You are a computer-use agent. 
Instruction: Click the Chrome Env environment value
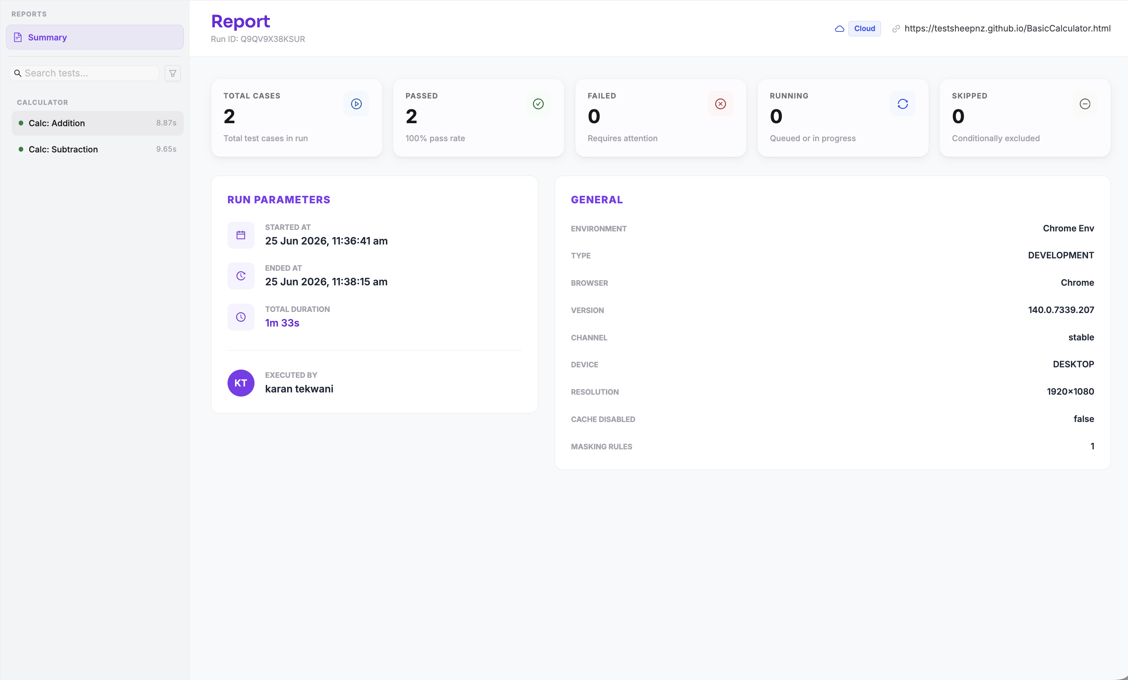pyautogui.click(x=1068, y=228)
